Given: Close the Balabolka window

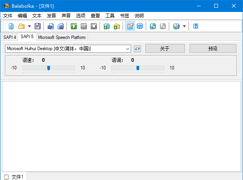Looking at the screenshot, I should [x=234, y=6].
